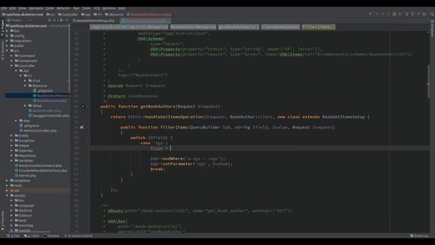Open the File menu
The width and height of the screenshot is (435, 245).
[3, 8]
